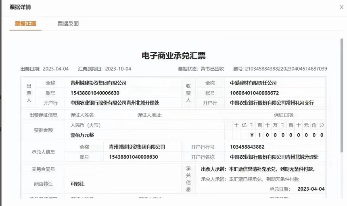This screenshot has height=206, width=347.
Task: Select the title 电子商业承兑汇票
Action: tap(174, 56)
